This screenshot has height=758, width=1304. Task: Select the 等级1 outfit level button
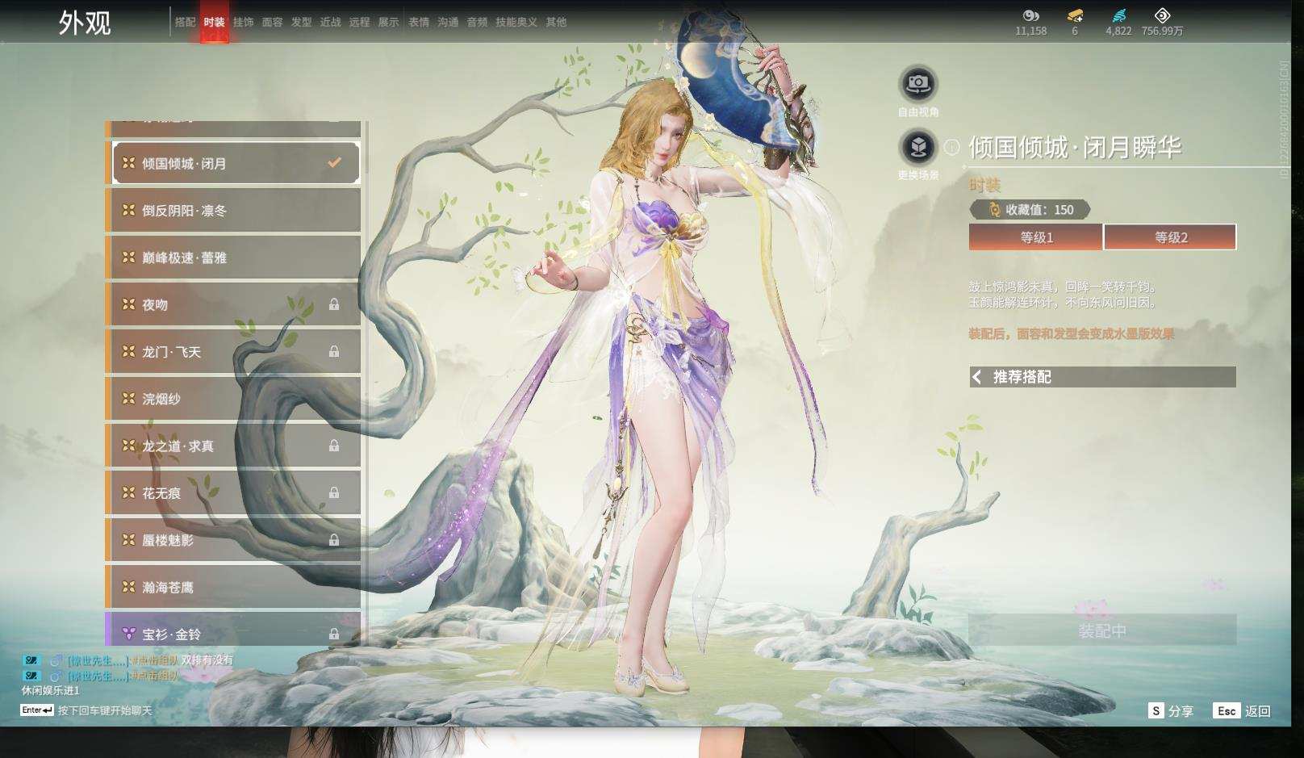point(1036,237)
